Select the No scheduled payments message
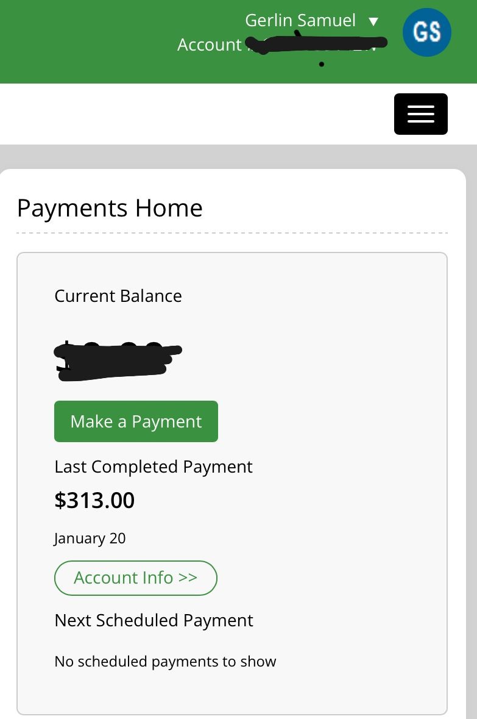Screen dimensions: 477x719 click(x=165, y=662)
